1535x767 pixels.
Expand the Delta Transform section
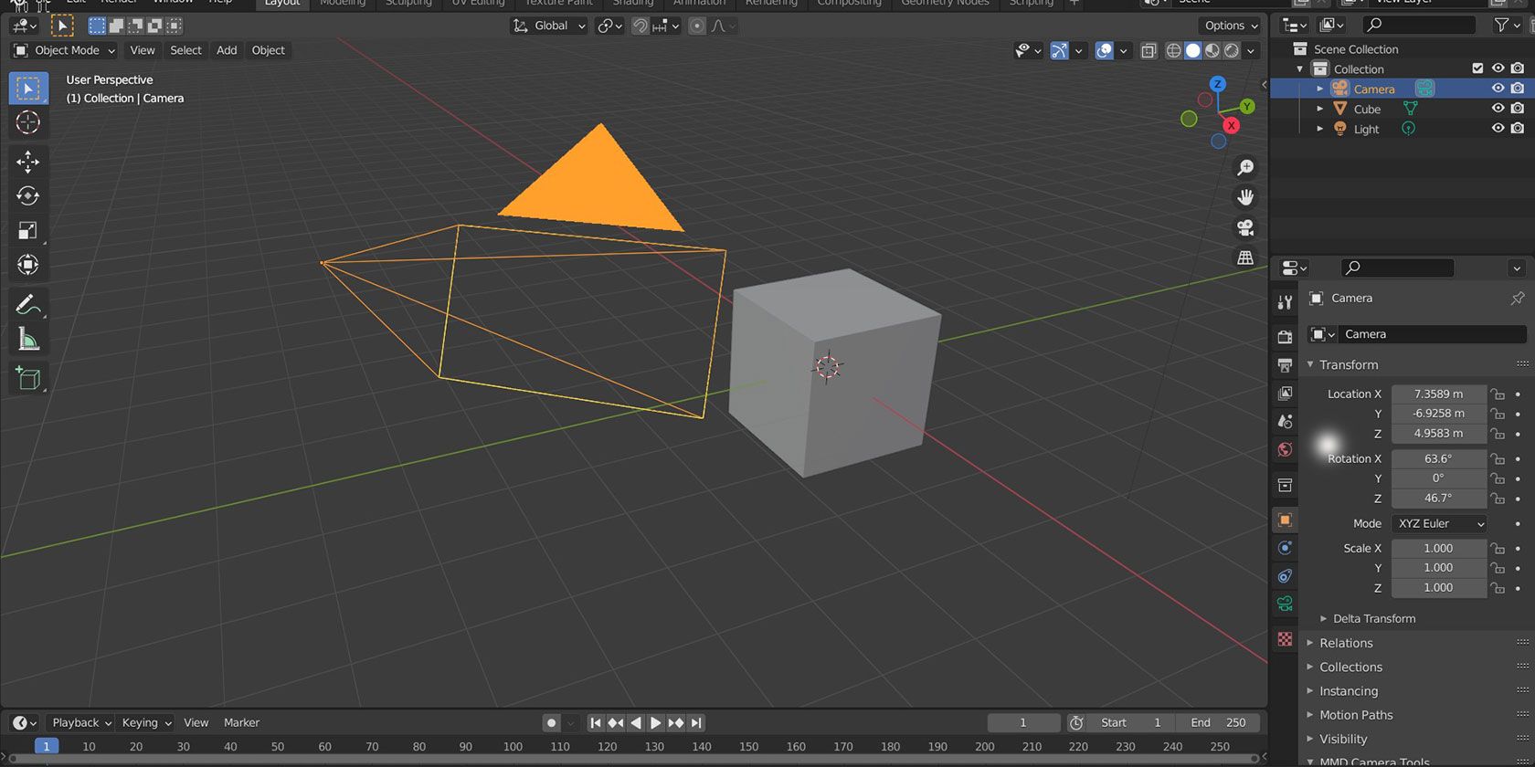tap(1373, 618)
